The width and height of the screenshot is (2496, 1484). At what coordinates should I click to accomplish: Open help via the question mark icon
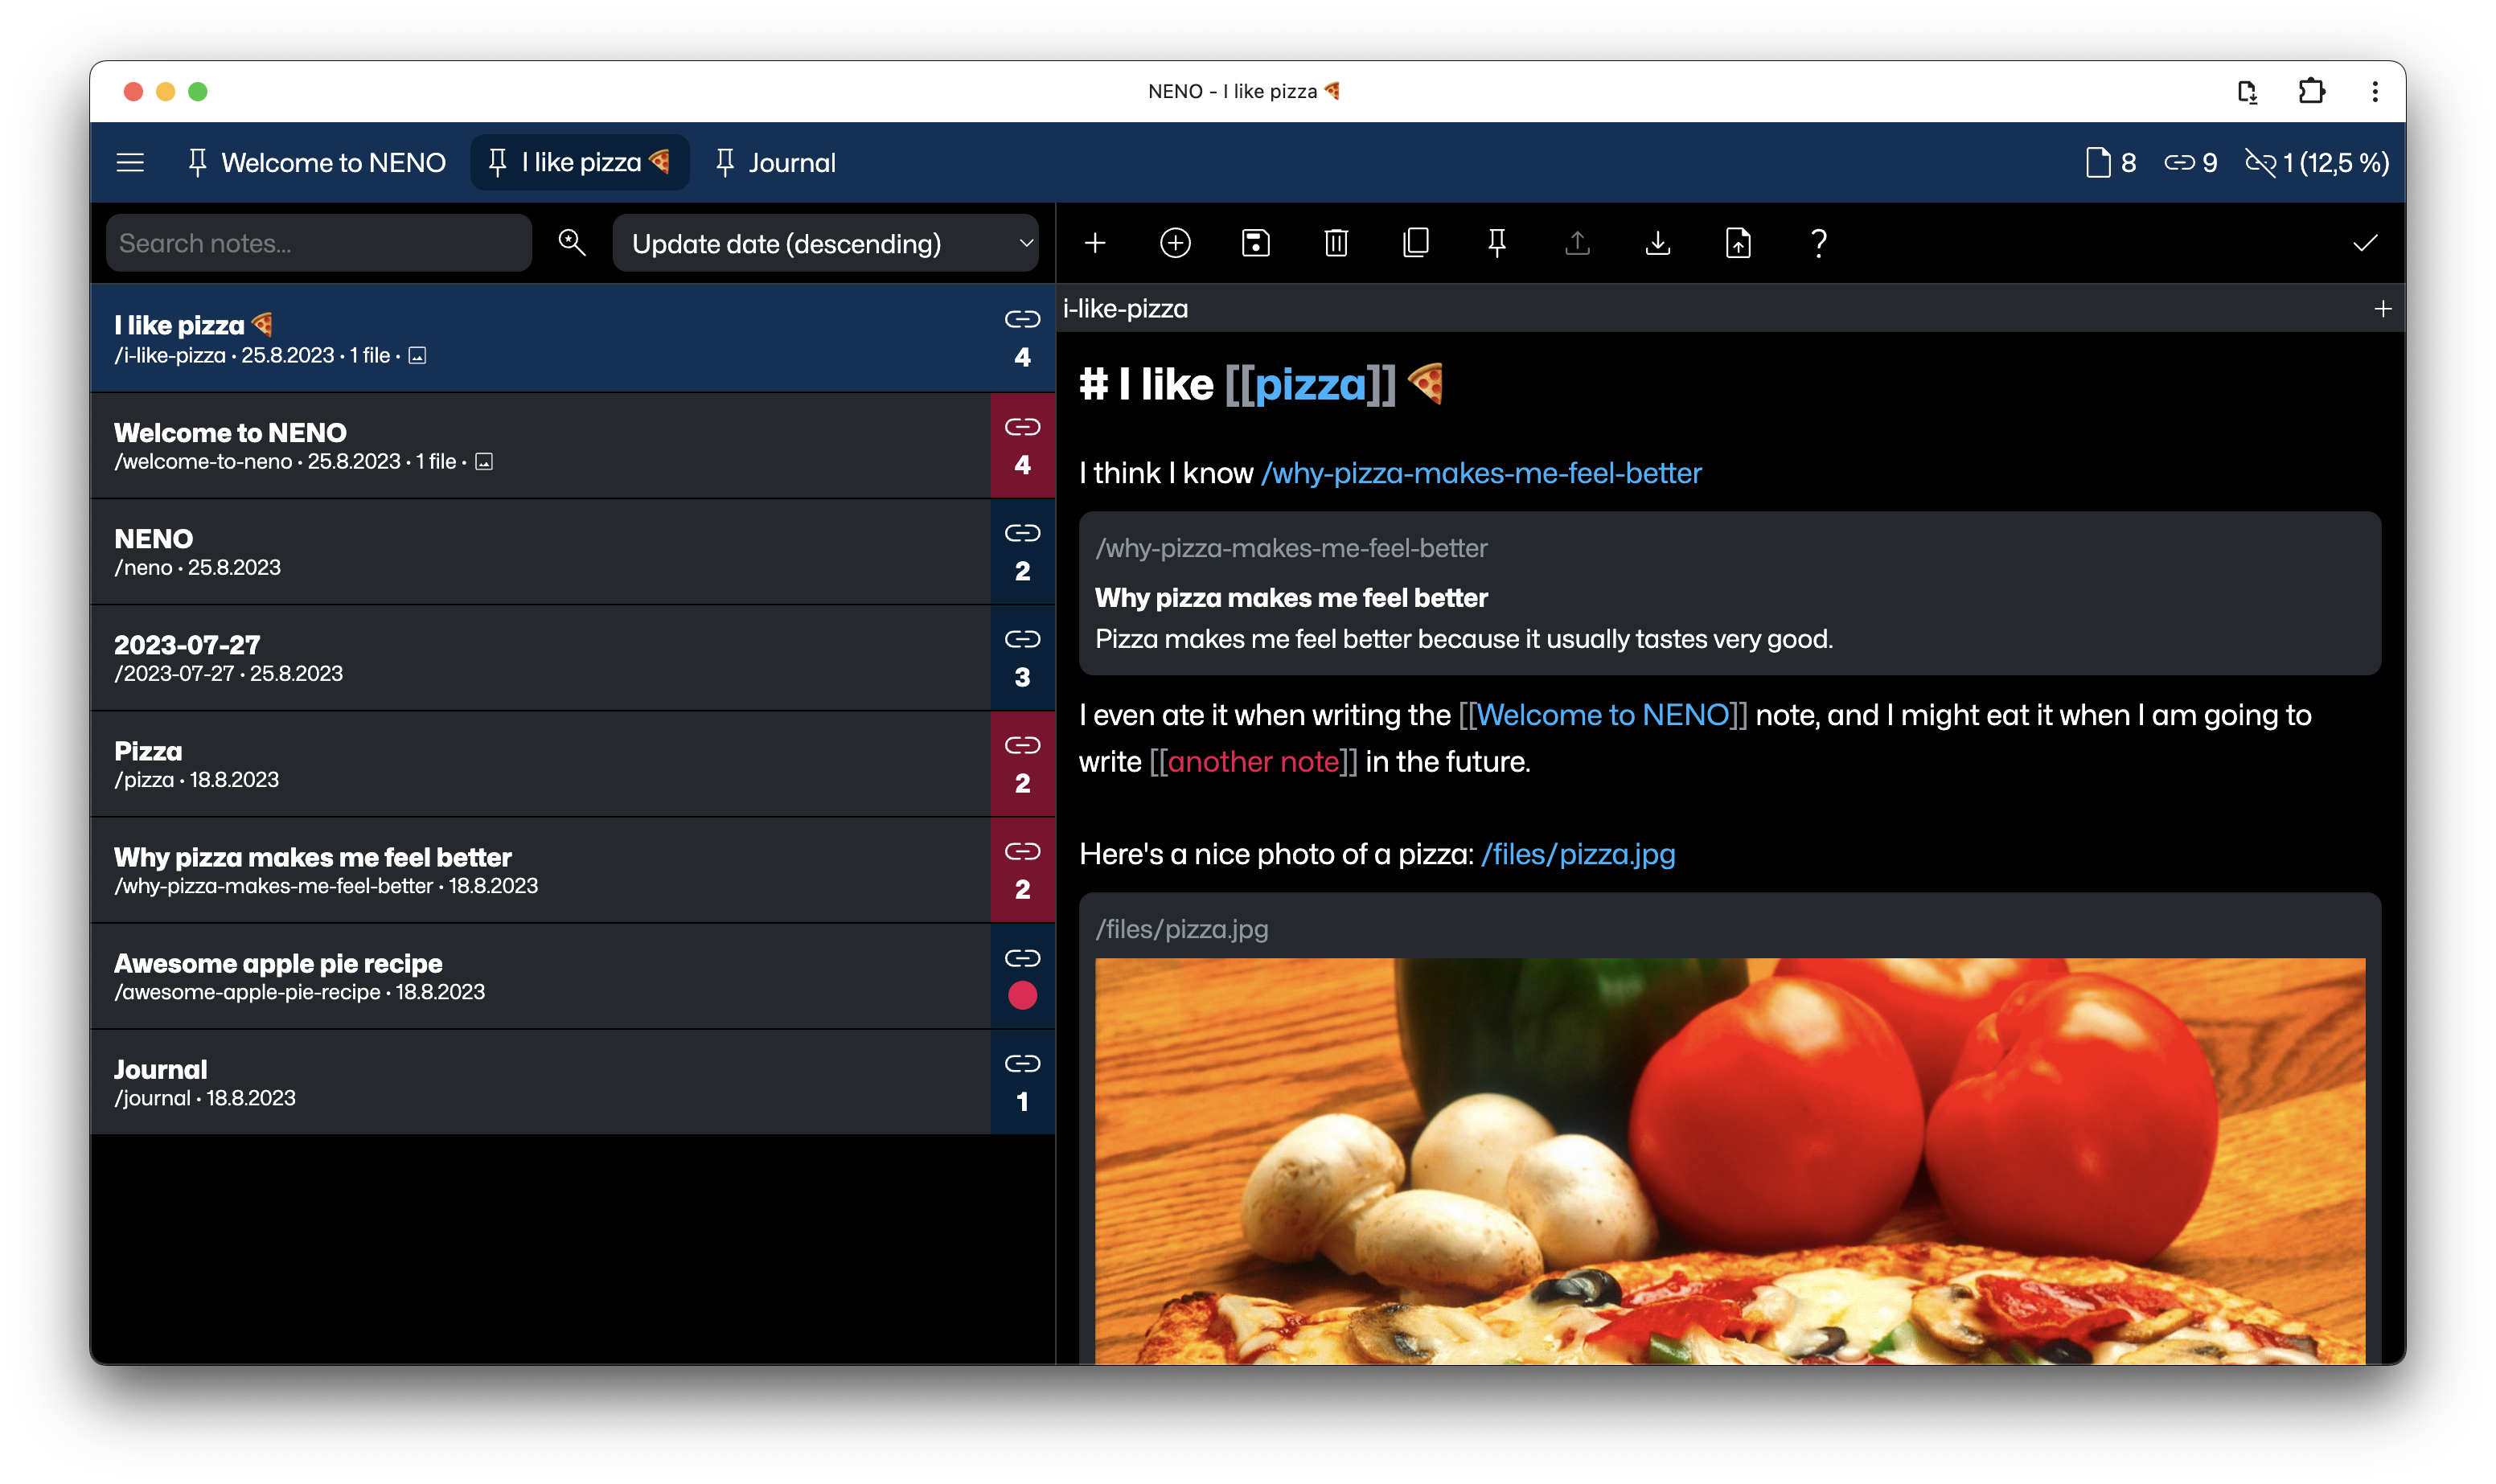[x=1819, y=243]
